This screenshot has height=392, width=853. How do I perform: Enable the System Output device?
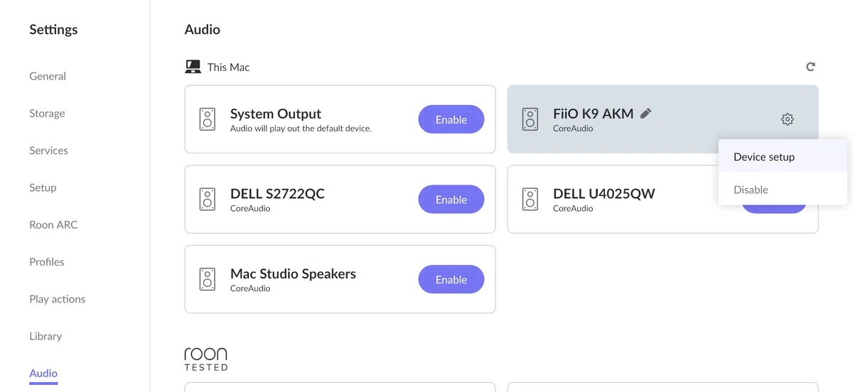pos(451,119)
